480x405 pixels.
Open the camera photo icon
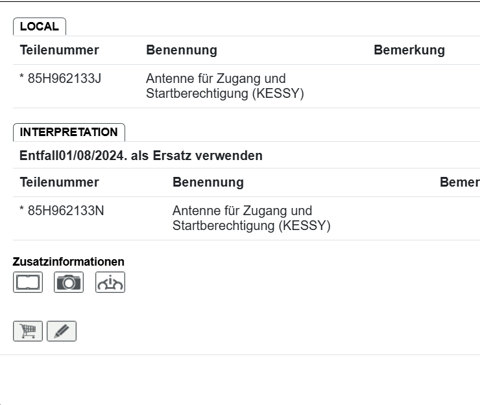click(69, 283)
